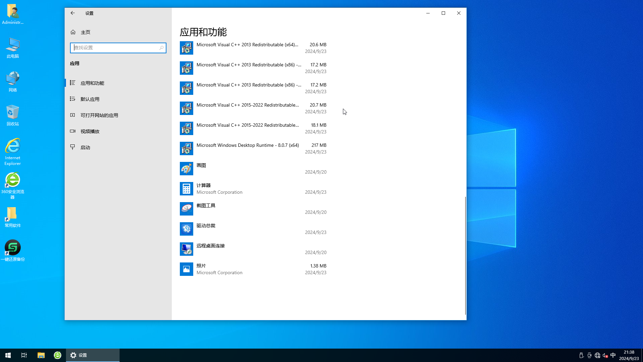Open 360 browser from the taskbar
643x362 pixels.
pyautogui.click(x=58, y=355)
